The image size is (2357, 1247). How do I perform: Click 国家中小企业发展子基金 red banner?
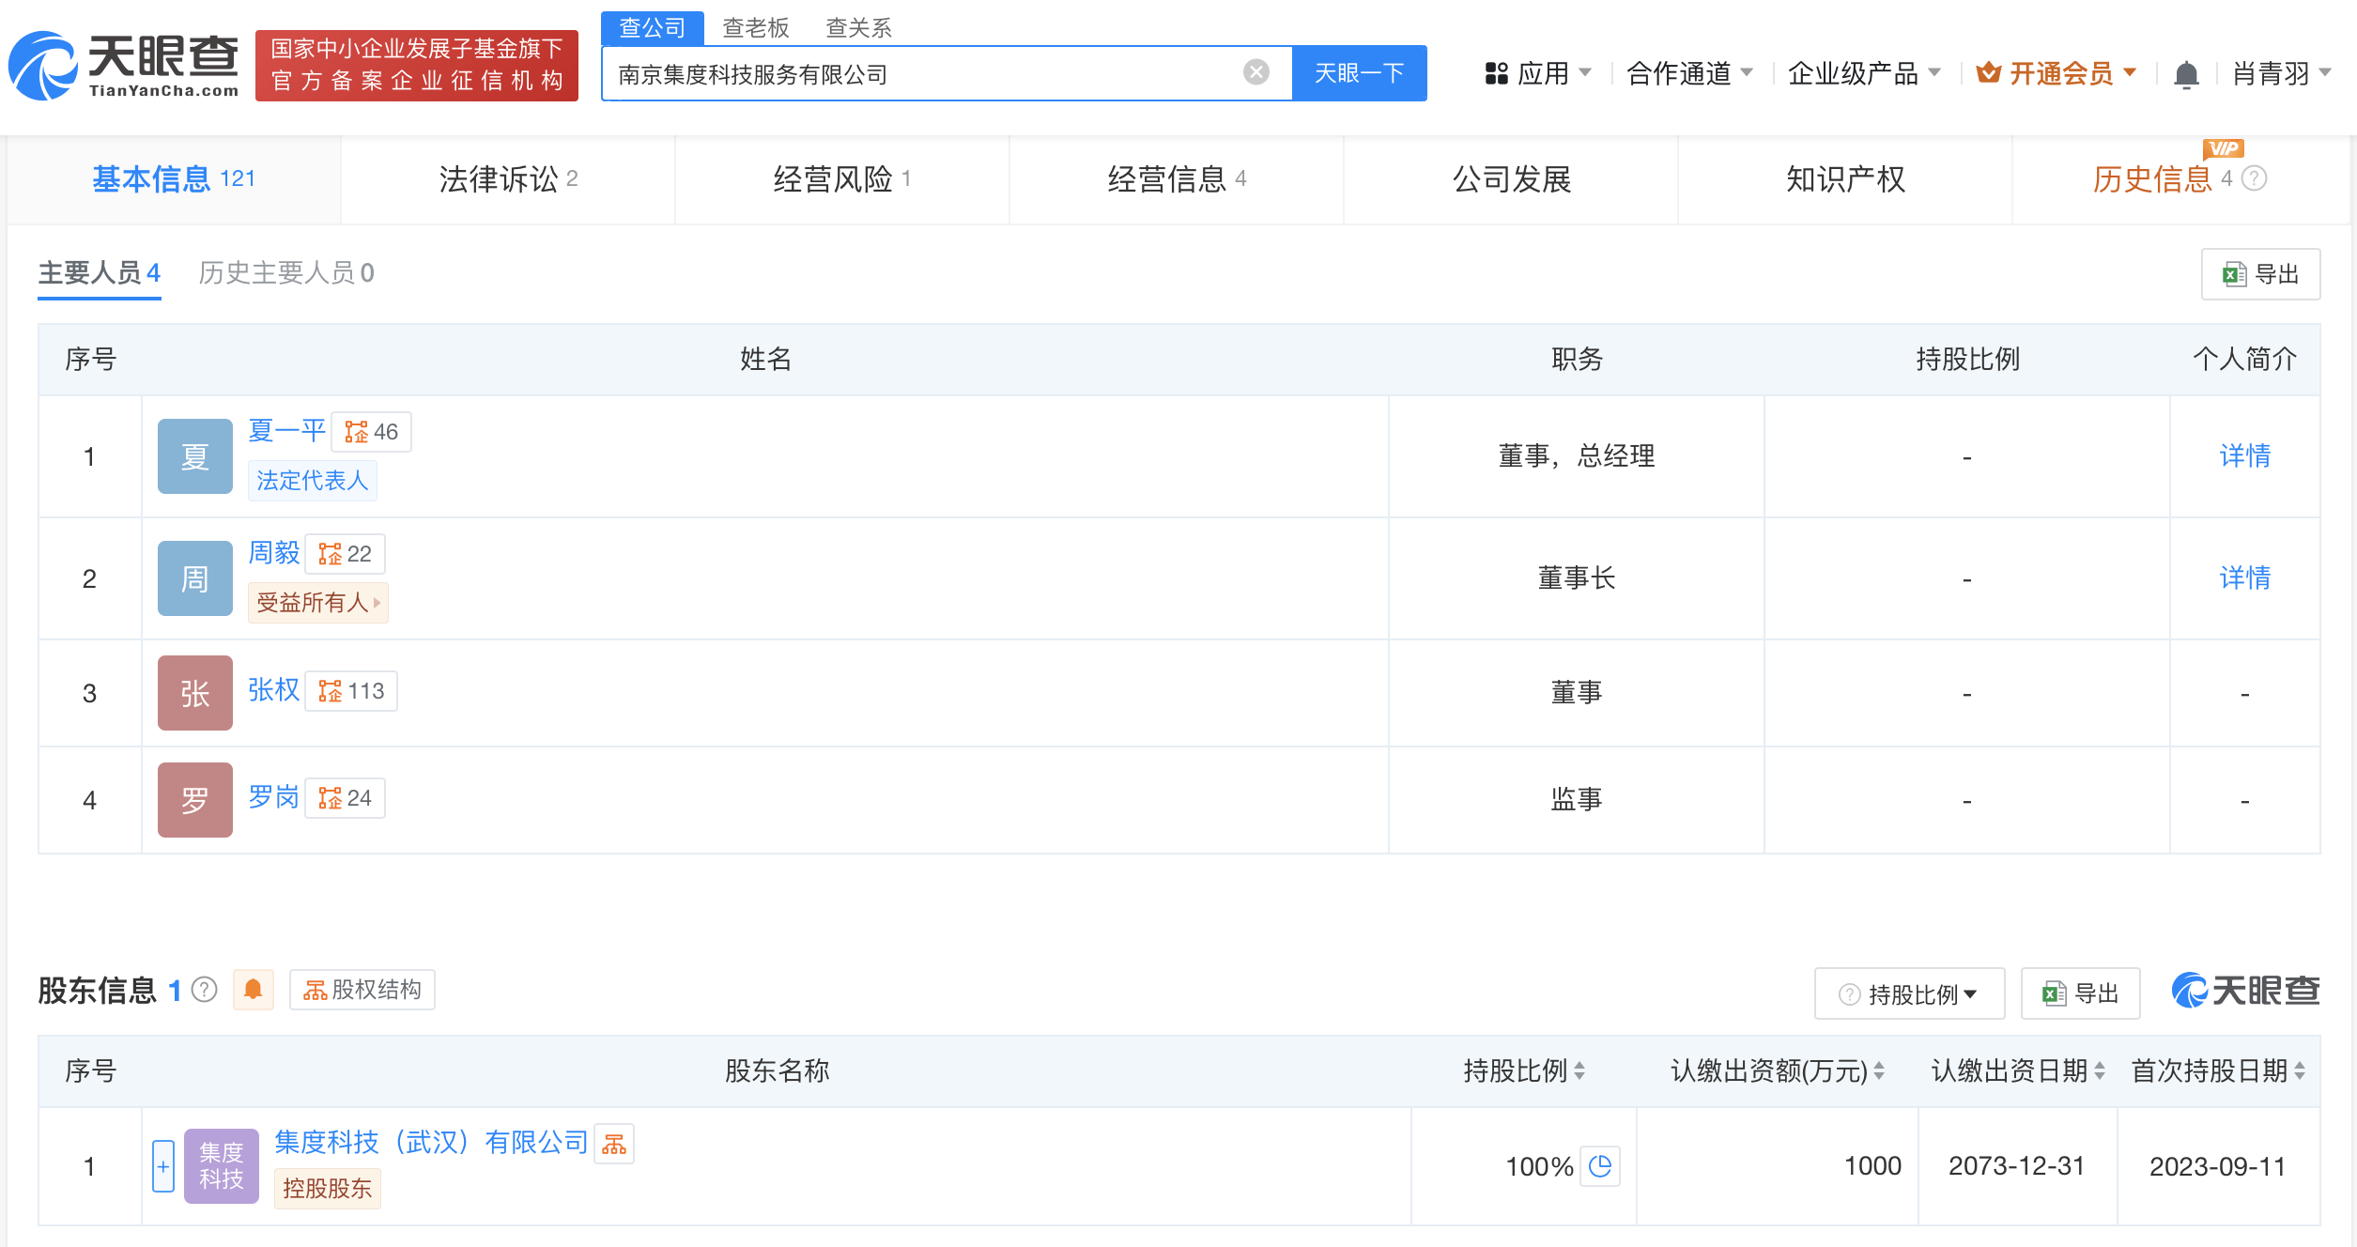[417, 65]
